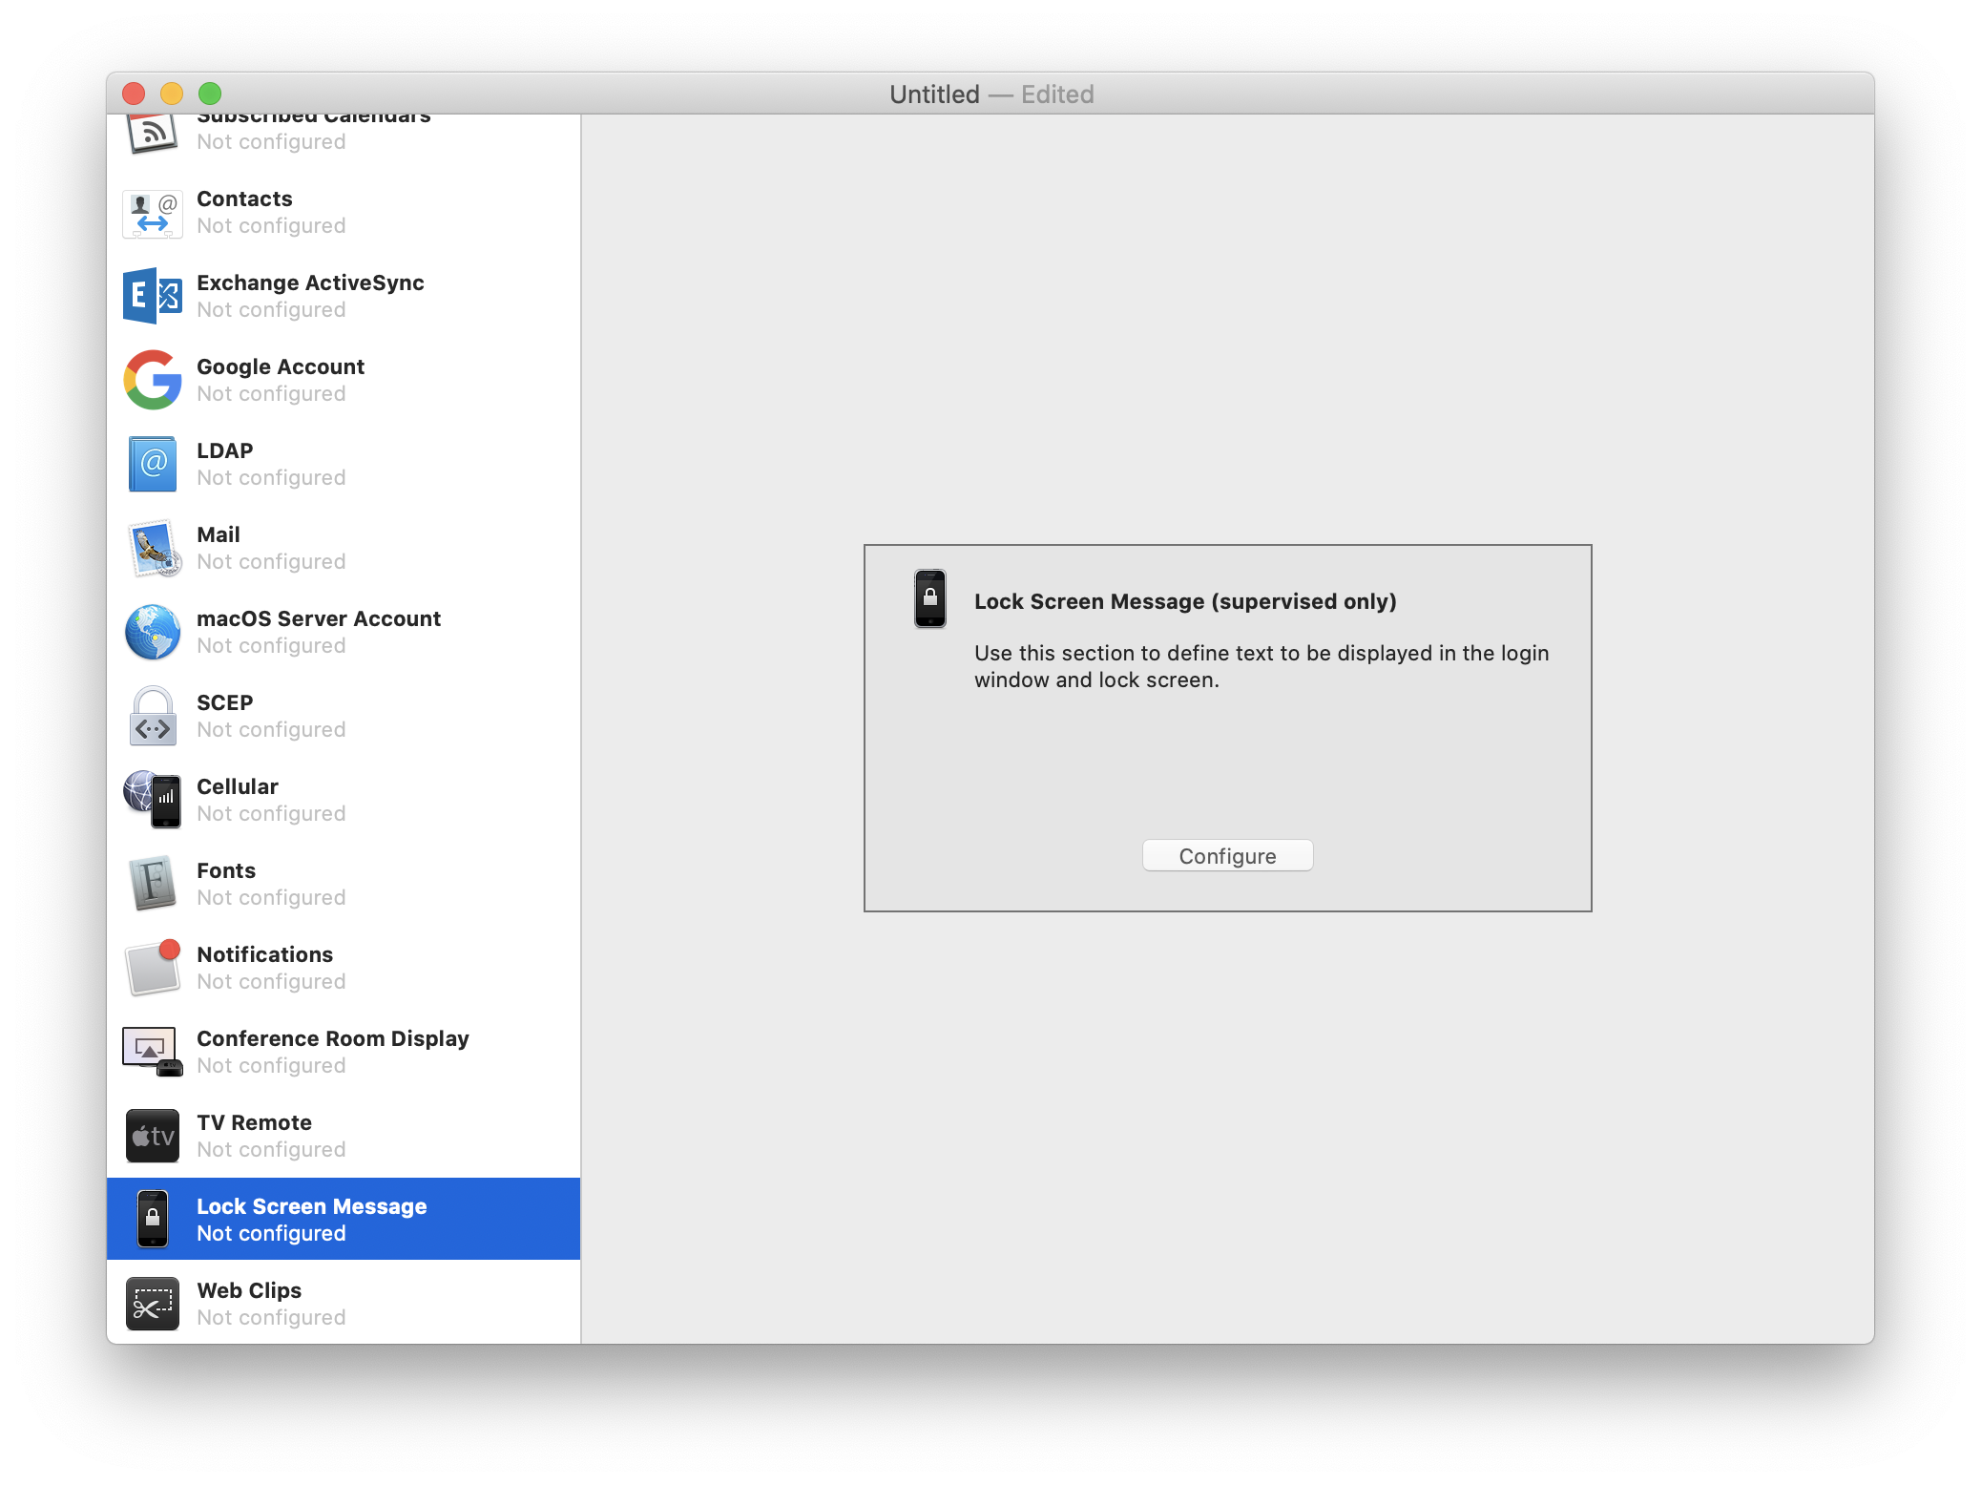Select the Notifications payload icon
The height and width of the screenshot is (1485, 1981).
[151, 968]
